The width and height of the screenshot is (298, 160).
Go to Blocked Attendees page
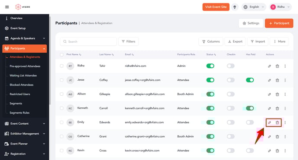pyautogui.click(x=22, y=85)
